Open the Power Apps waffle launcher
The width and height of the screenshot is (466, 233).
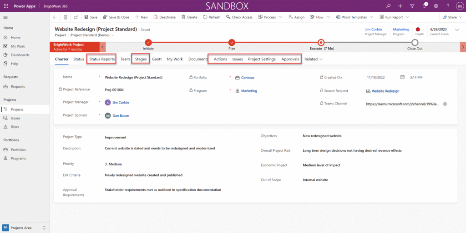(x=6, y=6)
